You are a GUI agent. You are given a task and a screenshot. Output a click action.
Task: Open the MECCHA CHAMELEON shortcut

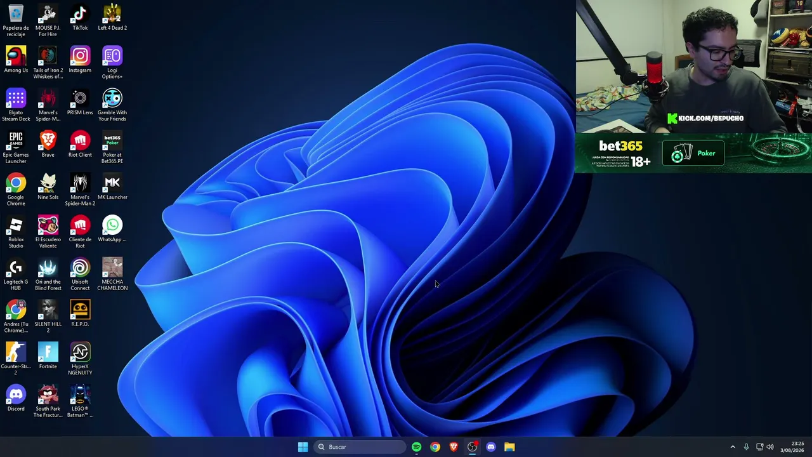(112, 274)
